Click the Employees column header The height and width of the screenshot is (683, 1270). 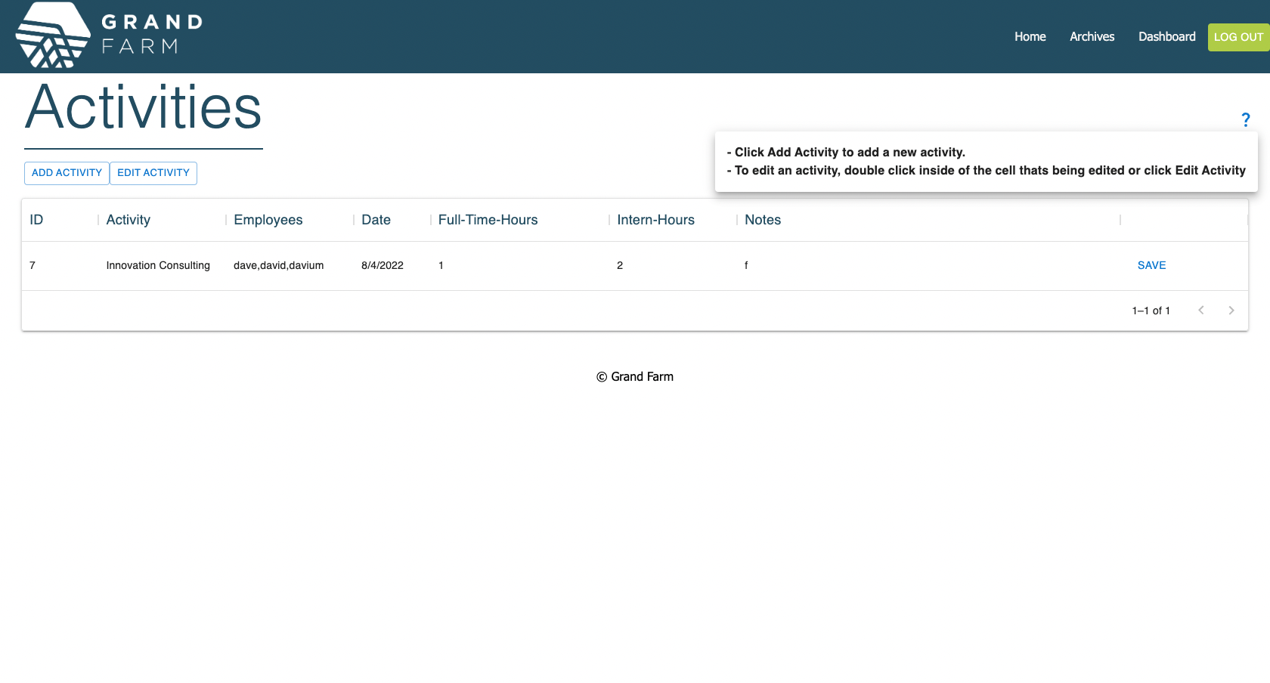[x=268, y=220]
